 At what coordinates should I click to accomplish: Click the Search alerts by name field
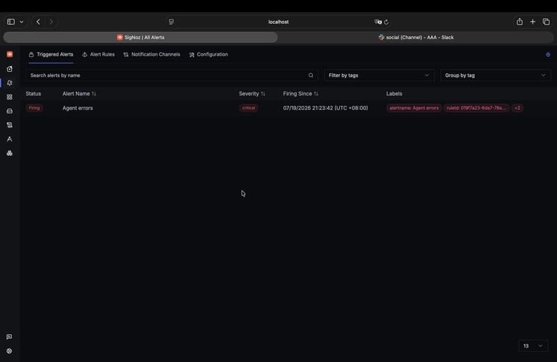[x=171, y=75]
